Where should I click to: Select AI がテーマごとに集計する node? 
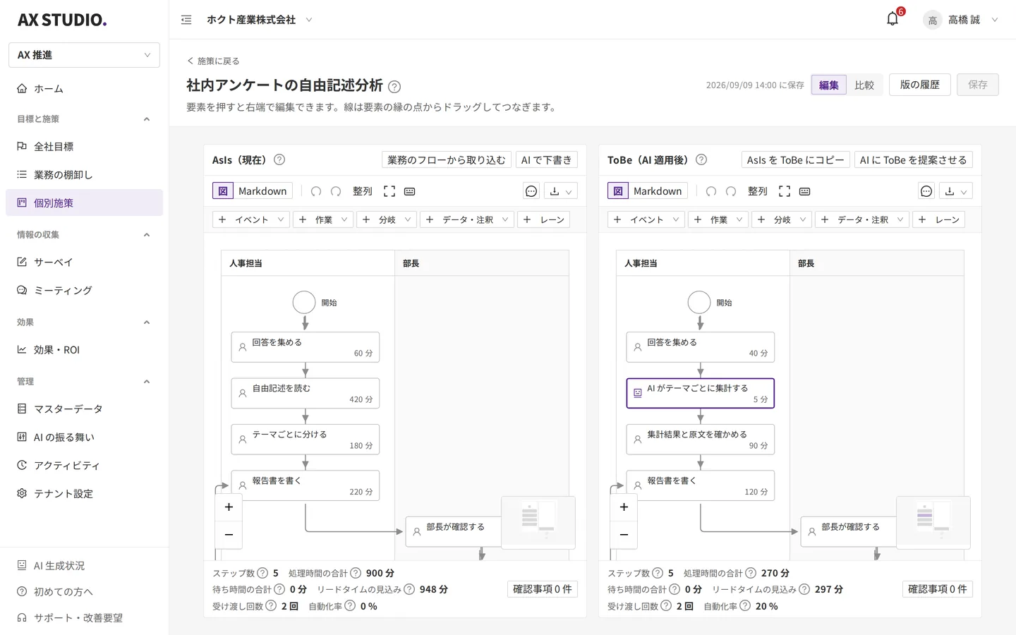click(701, 393)
